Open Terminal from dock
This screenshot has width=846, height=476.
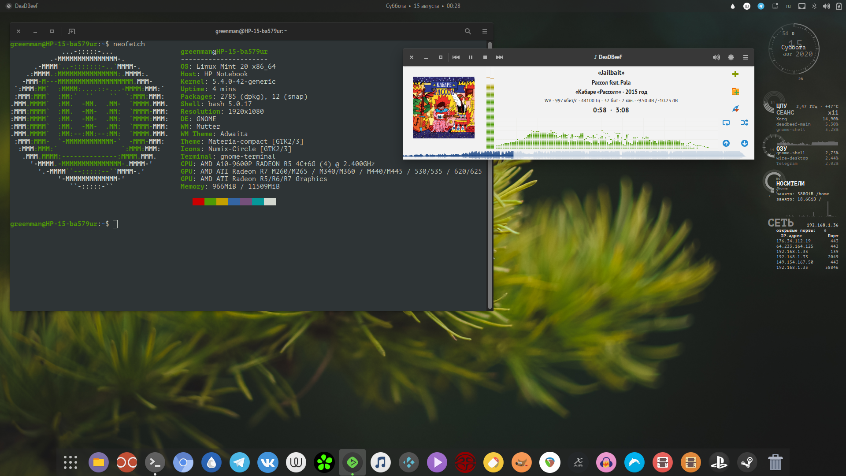[155, 462]
